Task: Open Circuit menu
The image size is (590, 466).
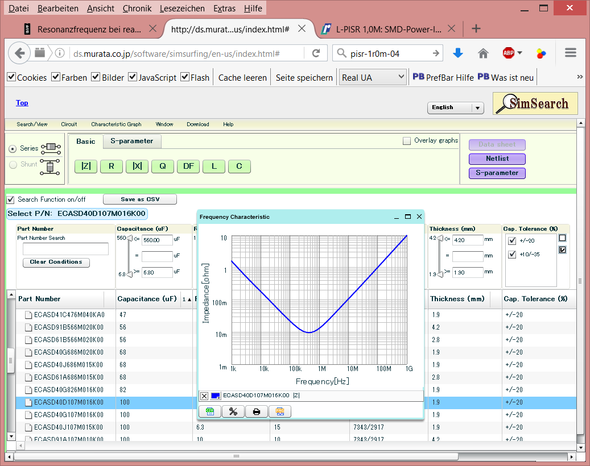Action: 69,124
